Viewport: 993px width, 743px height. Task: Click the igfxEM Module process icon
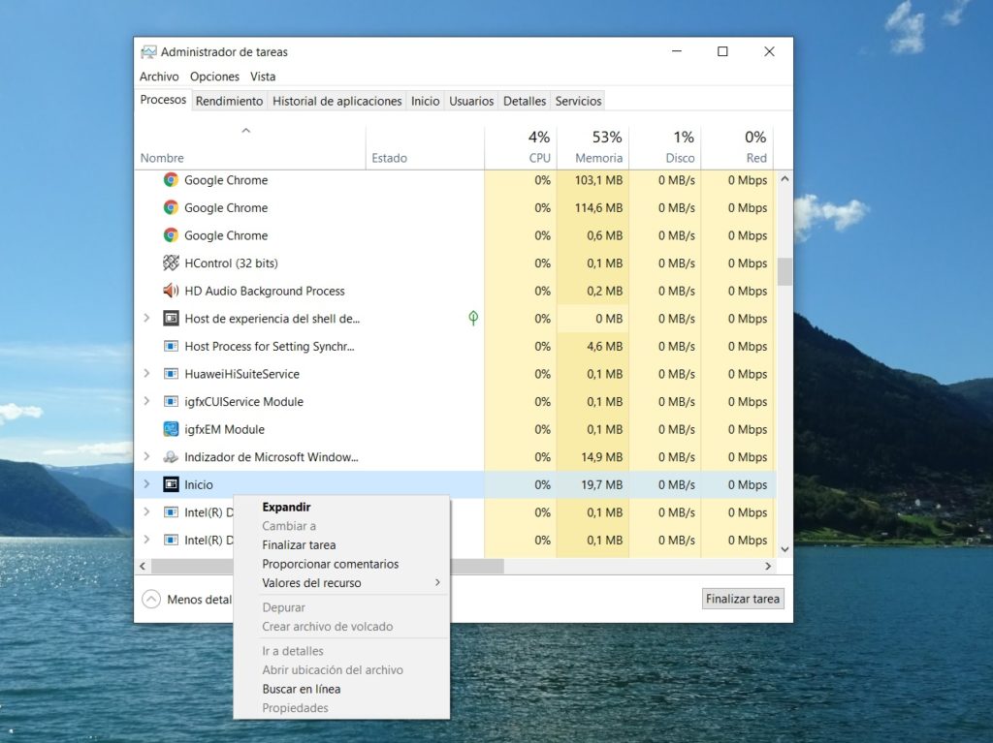pyautogui.click(x=170, y=429)
